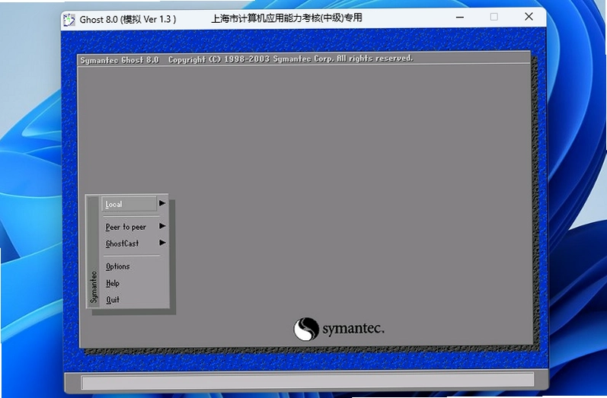Image resolution: width=607 pixels, height=398 pixels.
Task: Click the vertical Symantec label on menu
Action: (x=94, y=287)
